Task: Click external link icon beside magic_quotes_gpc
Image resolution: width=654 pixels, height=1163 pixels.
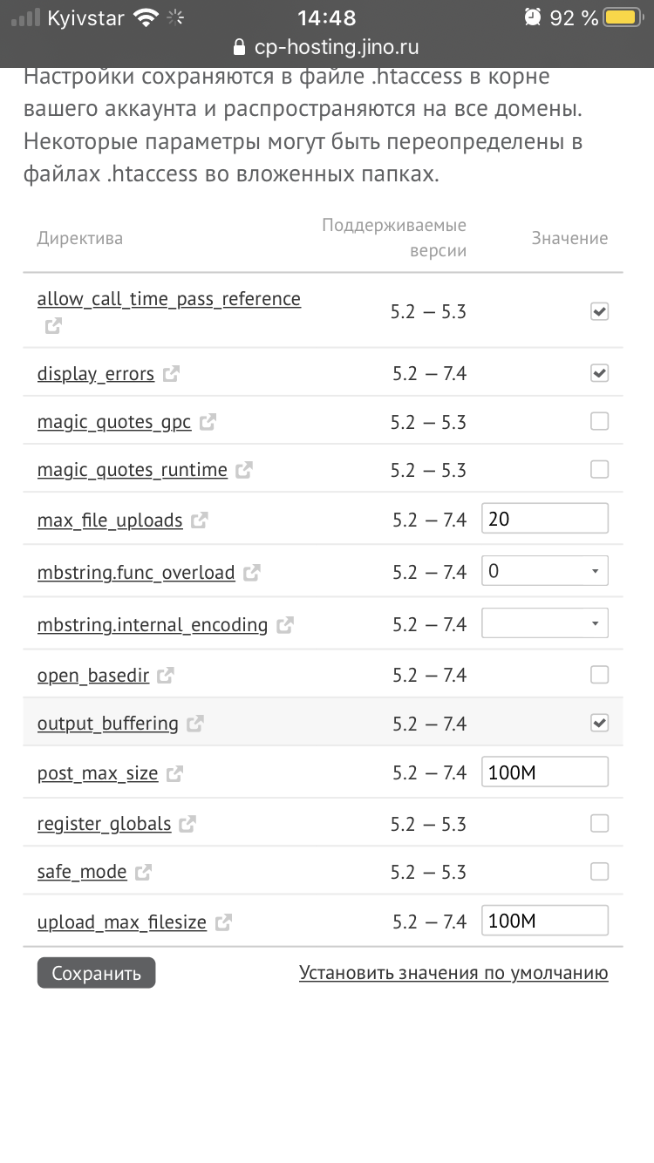Action: 208,423
